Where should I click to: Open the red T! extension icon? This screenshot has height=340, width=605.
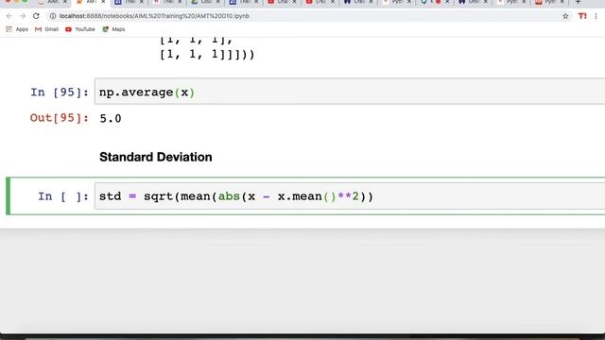coord(582,16)
